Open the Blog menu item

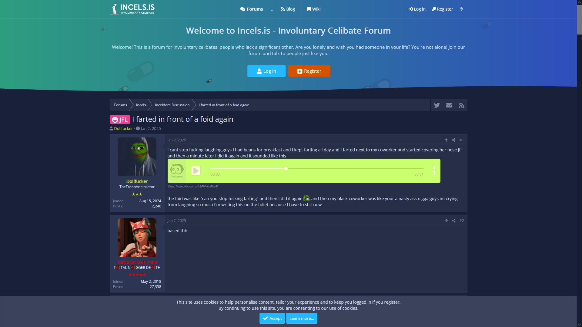click(x=288, y=9)
